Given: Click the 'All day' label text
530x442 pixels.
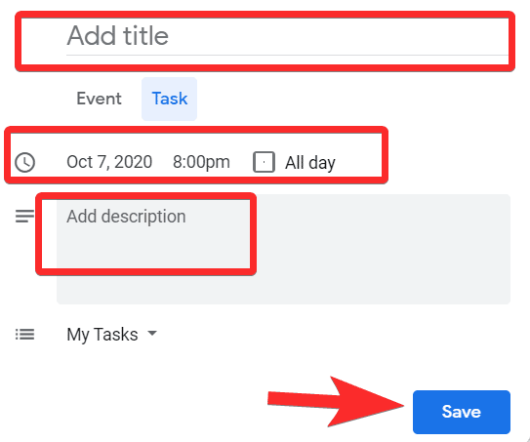Looking at the screenshot, I should click(x=310, y=163).
